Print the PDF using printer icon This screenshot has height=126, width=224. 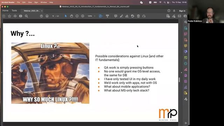click(21, 16)
